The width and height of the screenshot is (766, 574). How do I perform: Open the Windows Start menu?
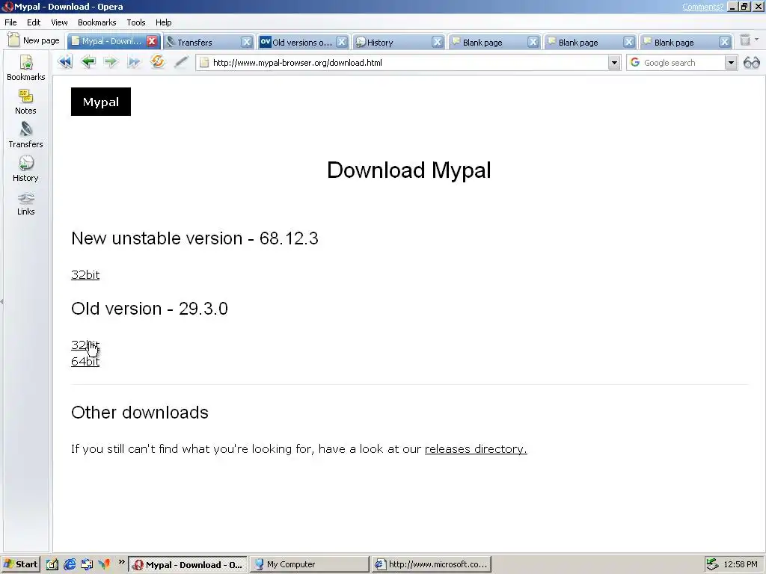click(20, 564)
